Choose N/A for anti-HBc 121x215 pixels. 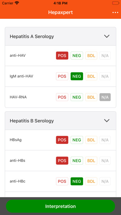click(105, 181)
